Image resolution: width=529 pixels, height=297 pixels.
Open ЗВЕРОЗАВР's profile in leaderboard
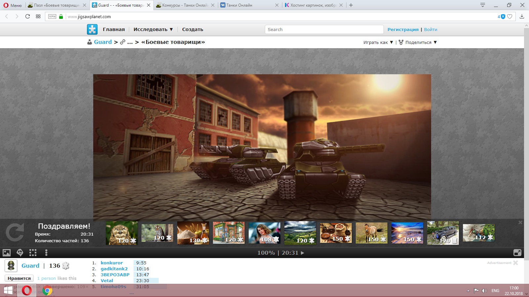point(115,275)
